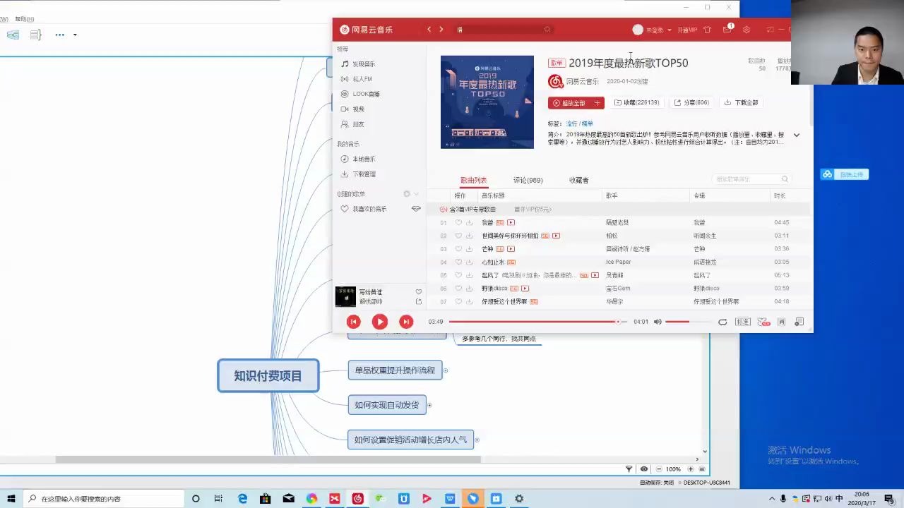Expand the playlist description
This screenshot has height=508, width=904.
(x=797, y=135)
